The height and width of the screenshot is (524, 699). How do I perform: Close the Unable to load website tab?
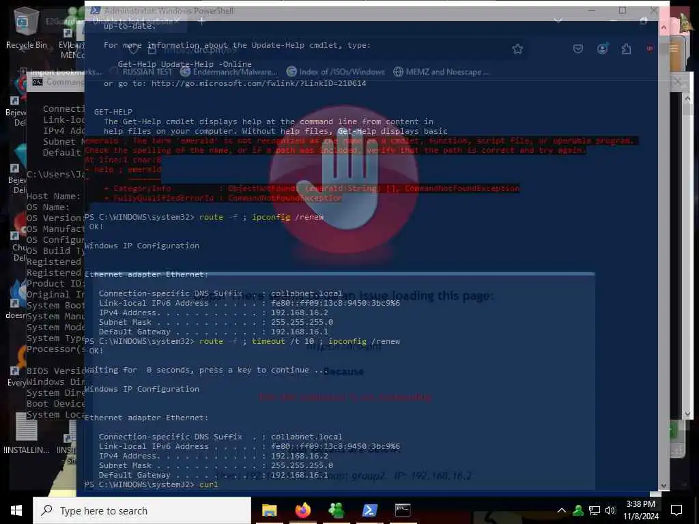[177, 20]
